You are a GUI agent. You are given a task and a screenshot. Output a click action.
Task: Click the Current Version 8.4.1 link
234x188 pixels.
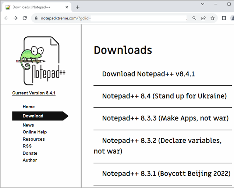click(34, 93)
